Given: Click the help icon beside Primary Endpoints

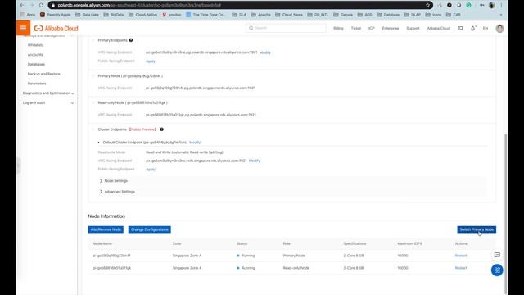Looking at the screenshot, I should pyautogui.click(x=131, y=40).
